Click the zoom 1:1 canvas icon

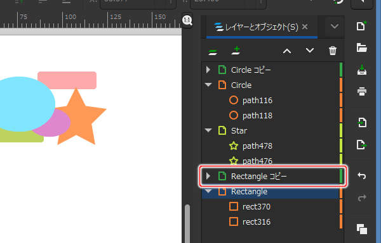[187, 20]
